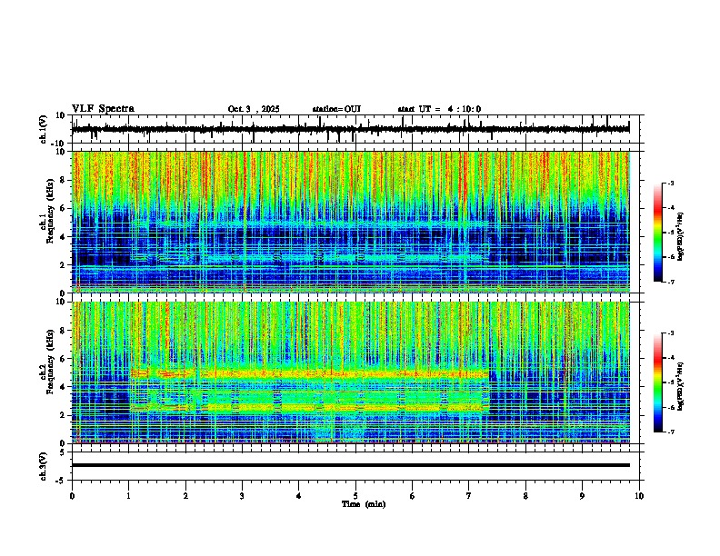Click the 'ch.3(V)' axis label
The height and width of the screenshot is (556, 720).
coord(44,466)
